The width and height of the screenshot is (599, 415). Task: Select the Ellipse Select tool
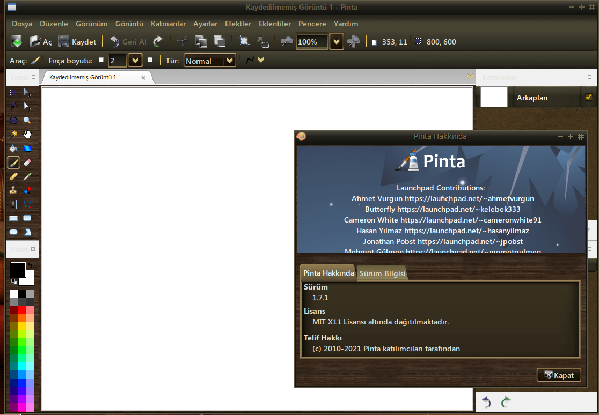click(x=13, y=121)
